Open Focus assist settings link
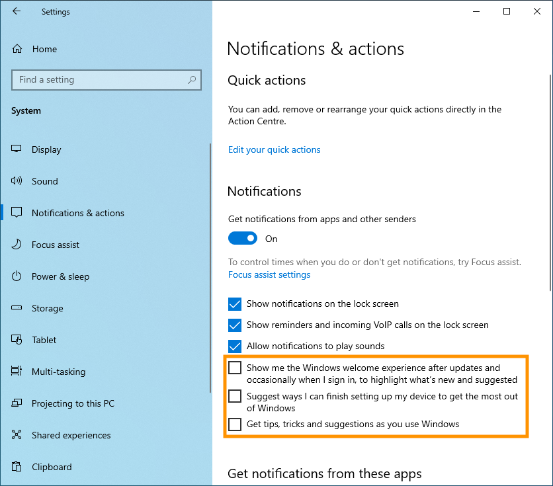 coord(269,274)
